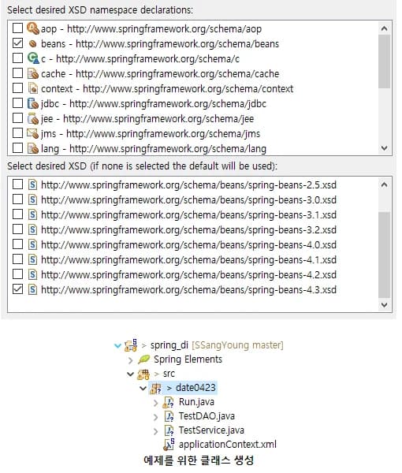Uncheck the beans namespace checkbox
This screenshot has width=402, height=473.
pos(17,43)
